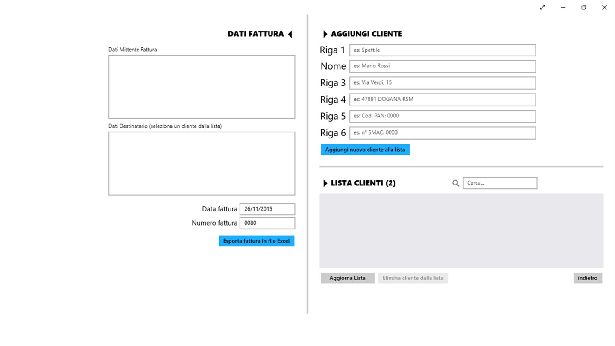Select the Riga 3 address field
This screenshot has height=346, width=615.
coord(442,83)
